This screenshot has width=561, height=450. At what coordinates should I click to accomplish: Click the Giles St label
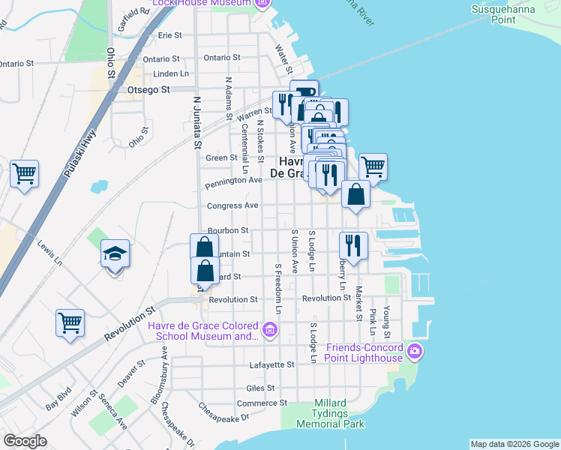(x=260, y=388)
